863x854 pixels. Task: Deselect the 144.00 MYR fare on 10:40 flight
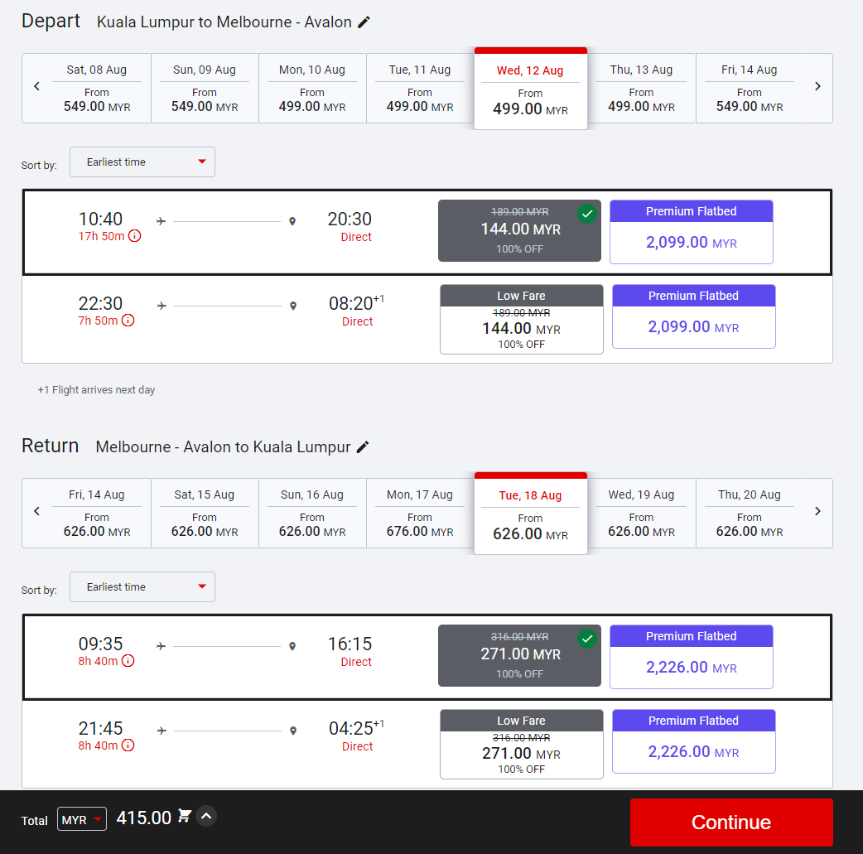click(x=519, y=231)
